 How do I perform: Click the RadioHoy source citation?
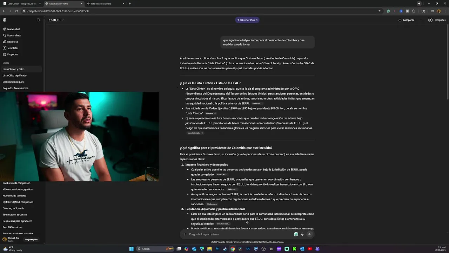(232, 189)
